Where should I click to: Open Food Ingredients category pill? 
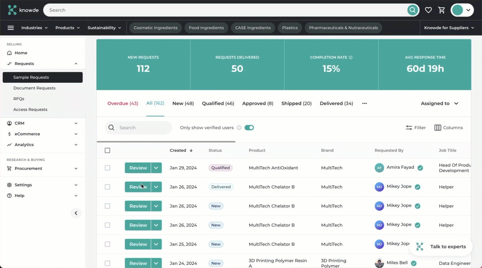(x=206, y=28)
